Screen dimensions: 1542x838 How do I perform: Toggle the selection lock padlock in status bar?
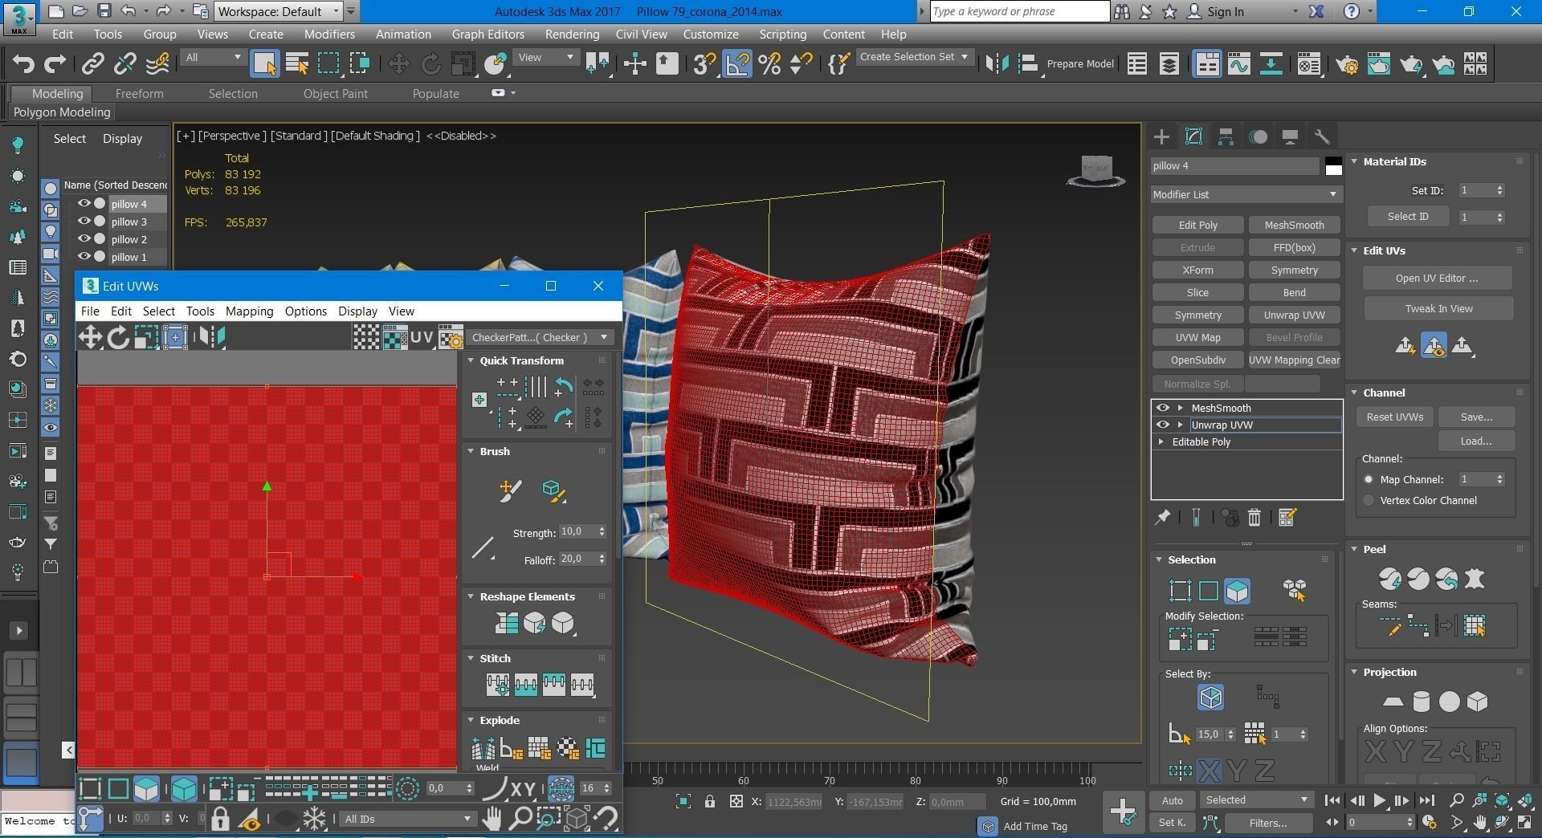point(710,801)
